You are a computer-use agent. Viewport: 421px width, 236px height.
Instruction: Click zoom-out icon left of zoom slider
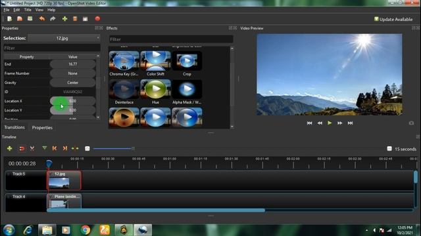click(x=87, y=149)
